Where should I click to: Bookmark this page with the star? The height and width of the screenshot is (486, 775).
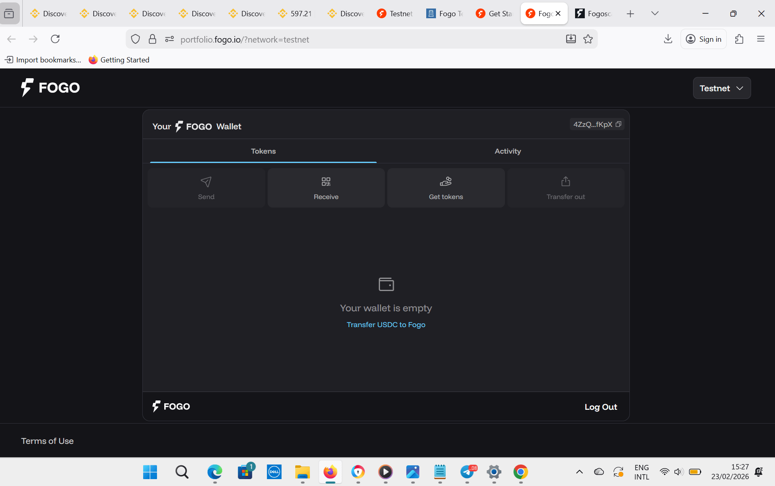click(588, 39)
